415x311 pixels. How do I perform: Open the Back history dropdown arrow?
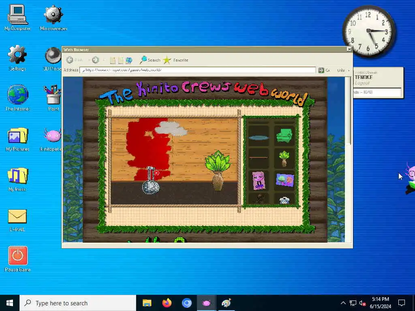(89, 60)
